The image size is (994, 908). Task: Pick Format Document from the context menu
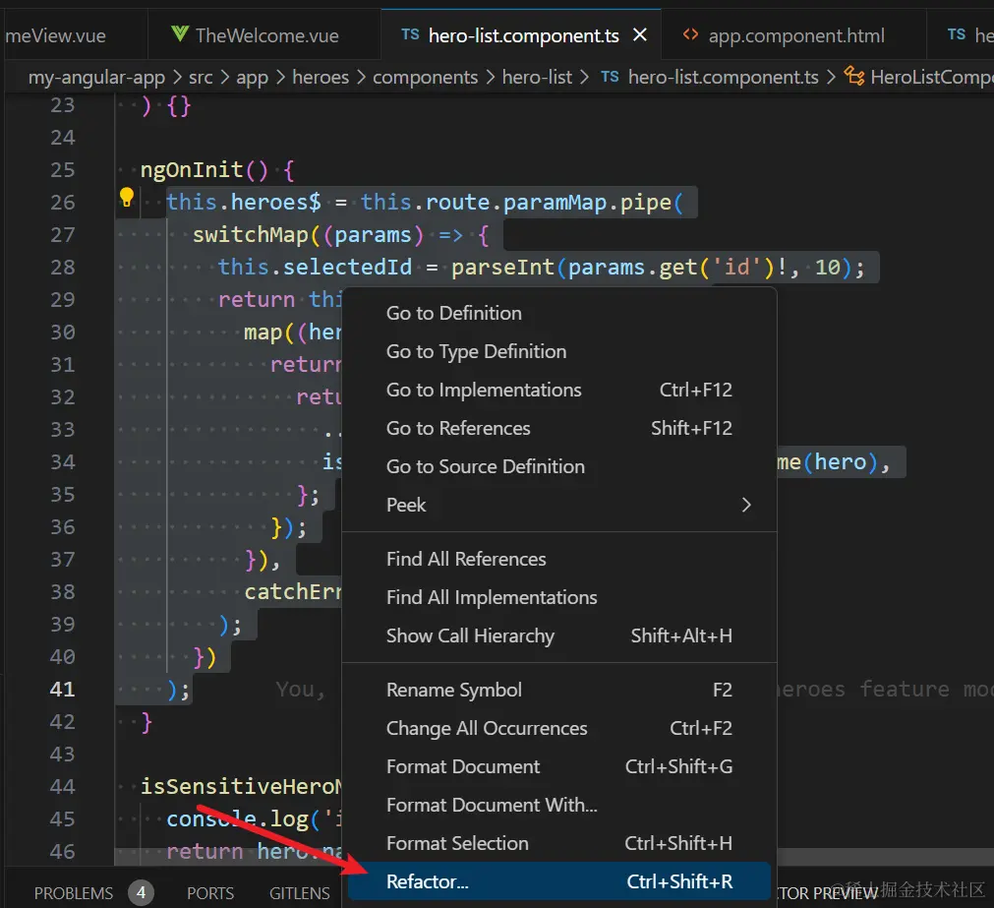tap(463, 766)
